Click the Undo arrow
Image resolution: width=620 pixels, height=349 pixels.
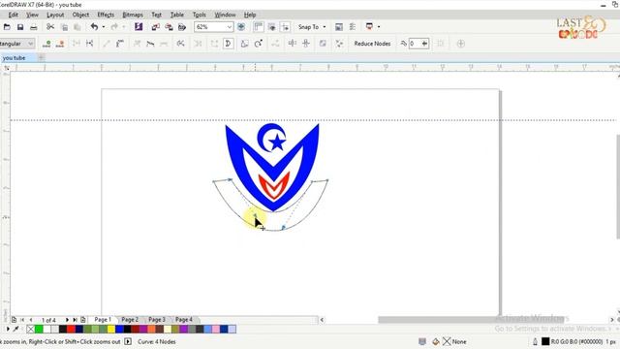[x=94, y=27]
